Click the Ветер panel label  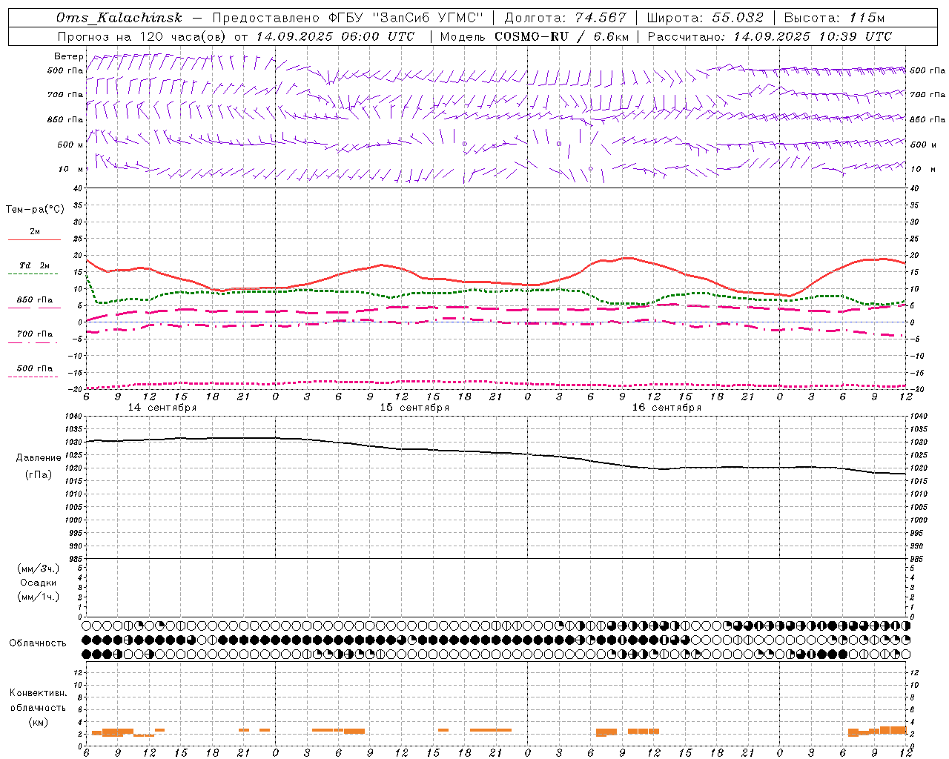click(69, 56)
